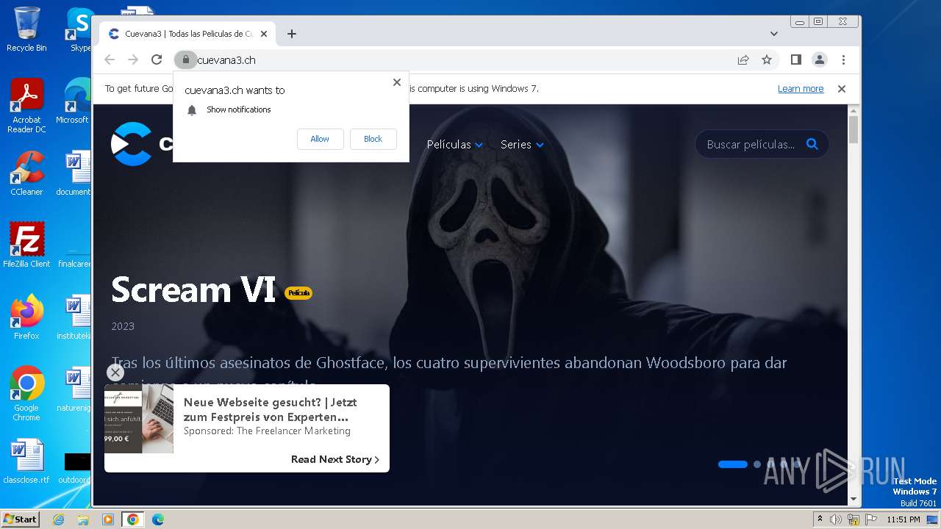This screenshot has height=529, width=941.
Task: Expand the Series dropdown menu
Action: coord(522,145)
